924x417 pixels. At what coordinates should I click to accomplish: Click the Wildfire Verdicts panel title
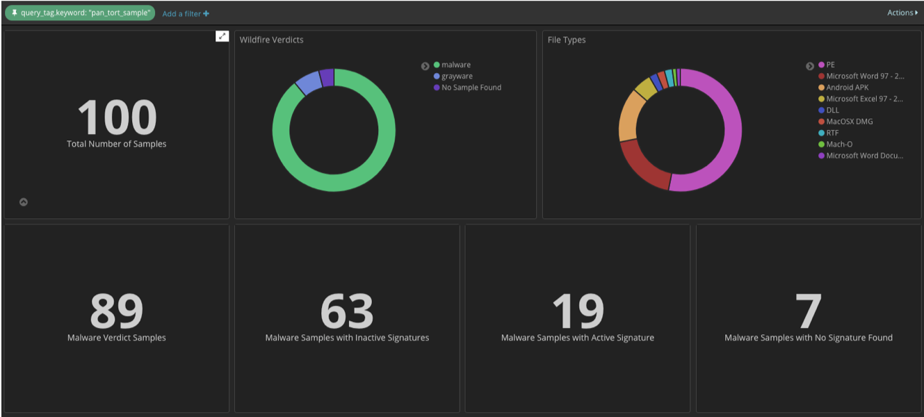click(272, 40)
